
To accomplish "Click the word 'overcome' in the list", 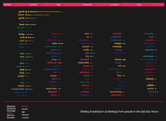I will tap(148, 56).
